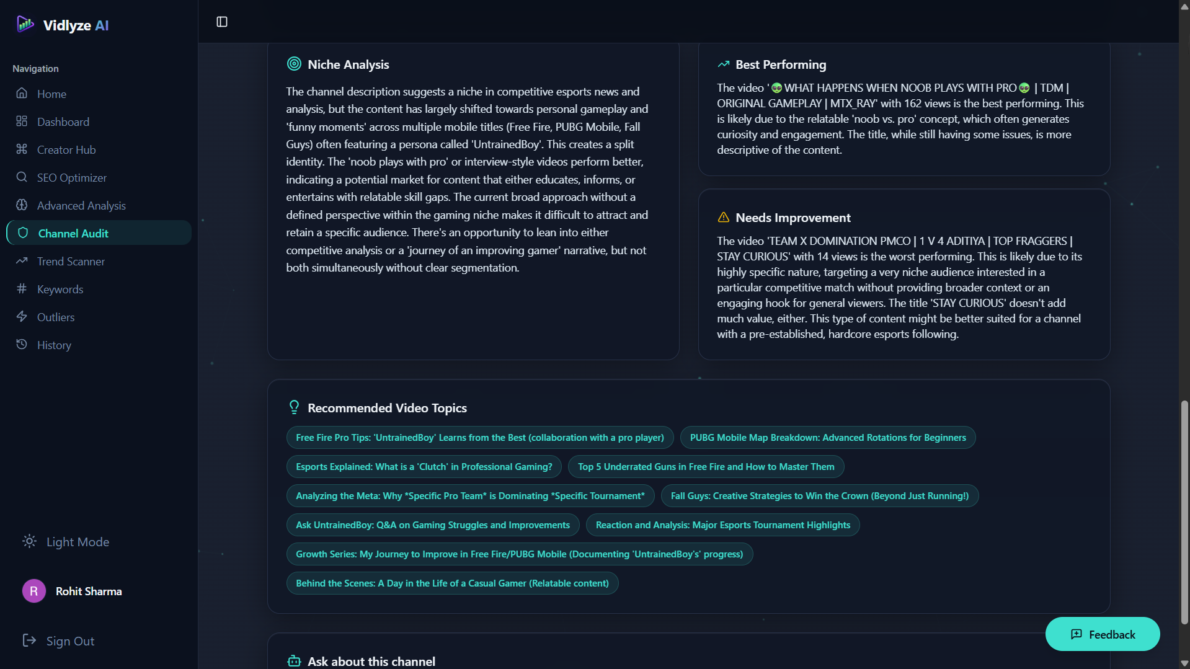Click the Rohit Sharma profile avatar
Viewport: 1190px width, 669px height.
[x=33, y=591]
